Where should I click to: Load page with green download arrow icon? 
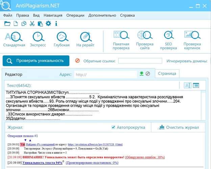[x=141, y=74]
